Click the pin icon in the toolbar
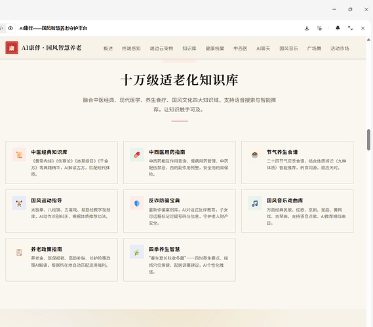 (338, 28)
